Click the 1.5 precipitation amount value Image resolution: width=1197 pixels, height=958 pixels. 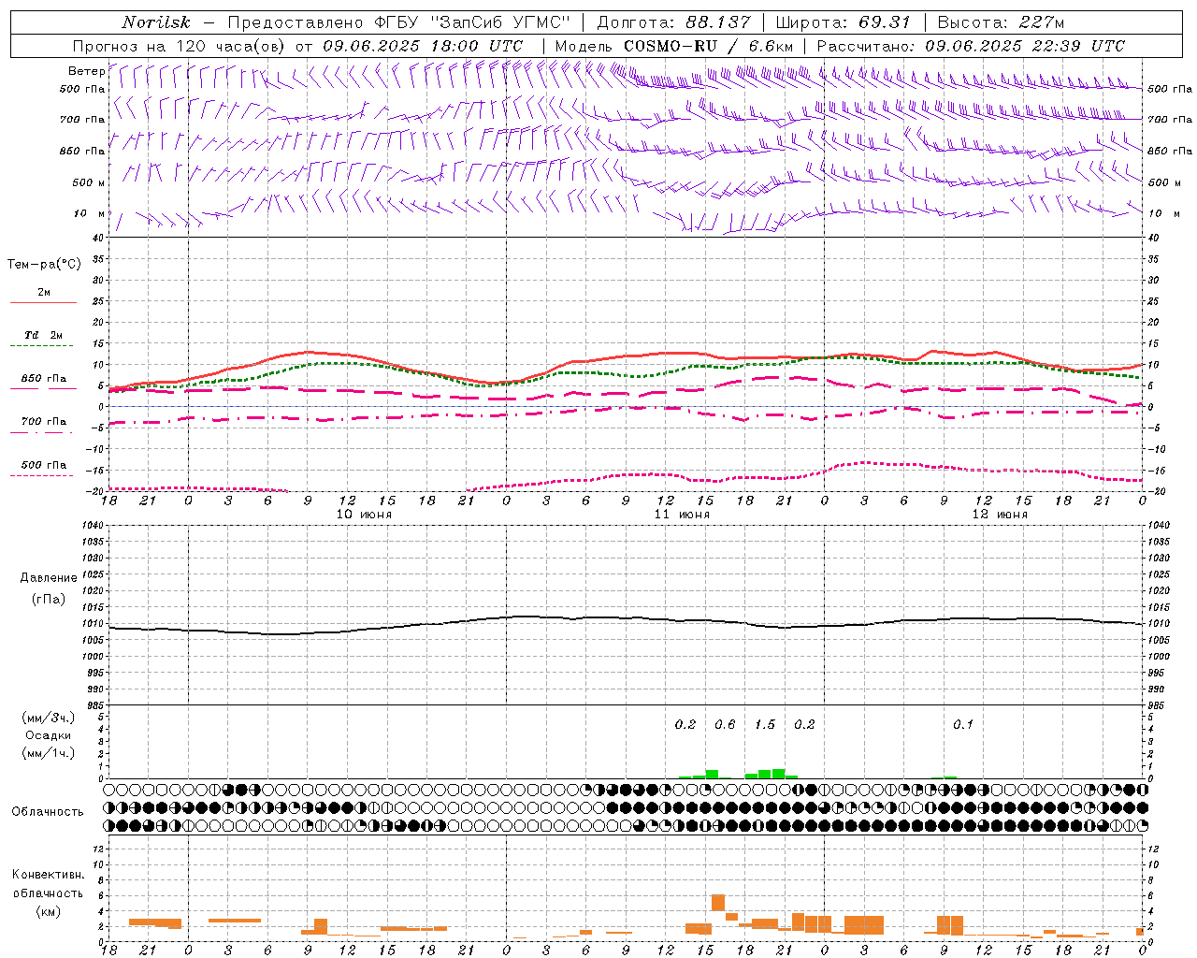click(765, 724)
